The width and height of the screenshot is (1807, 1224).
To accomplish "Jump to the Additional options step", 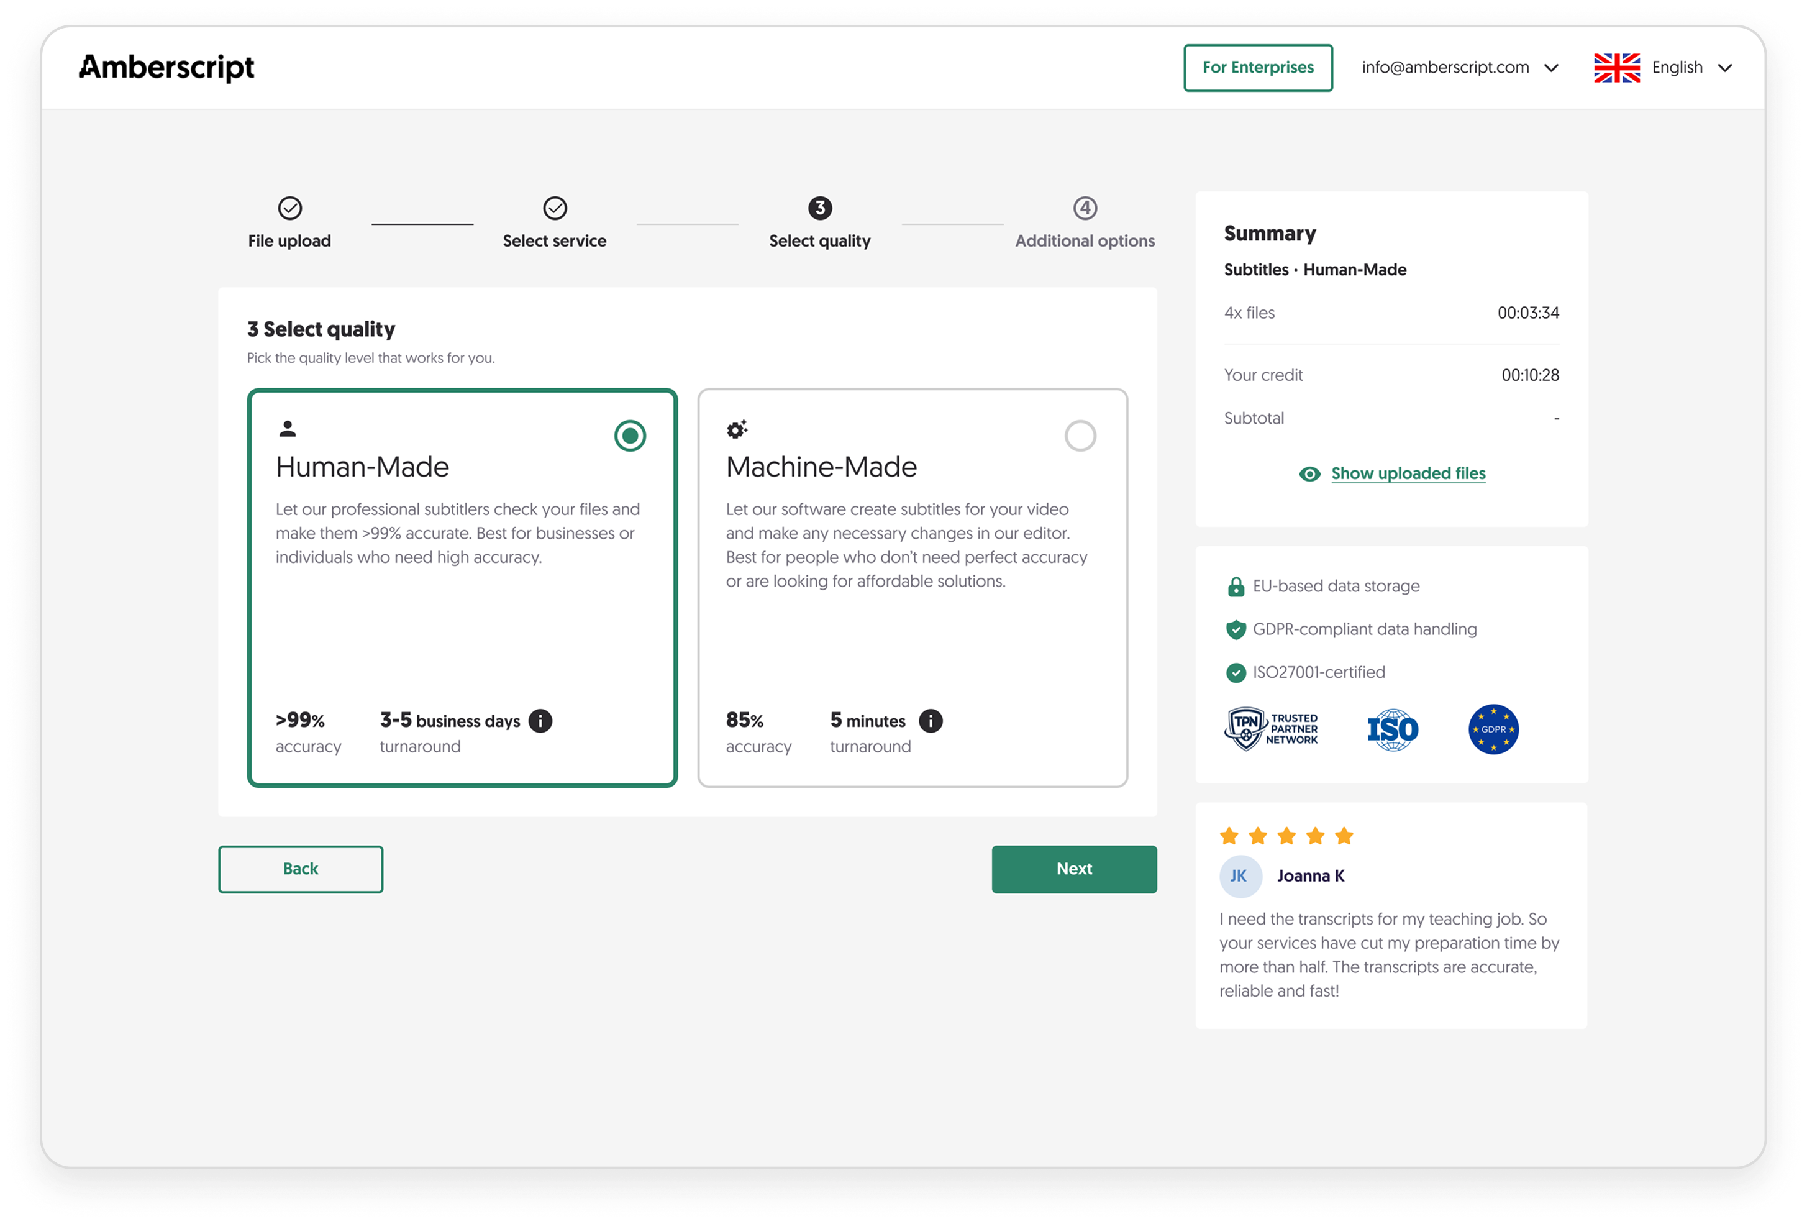I will 1085,208.
